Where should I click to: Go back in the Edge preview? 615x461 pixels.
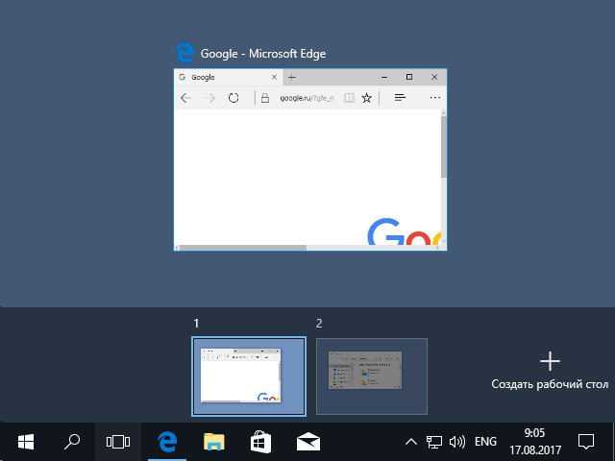[185, 98]
